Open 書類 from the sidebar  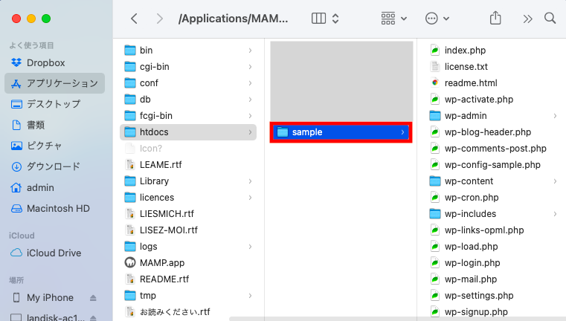54,125
